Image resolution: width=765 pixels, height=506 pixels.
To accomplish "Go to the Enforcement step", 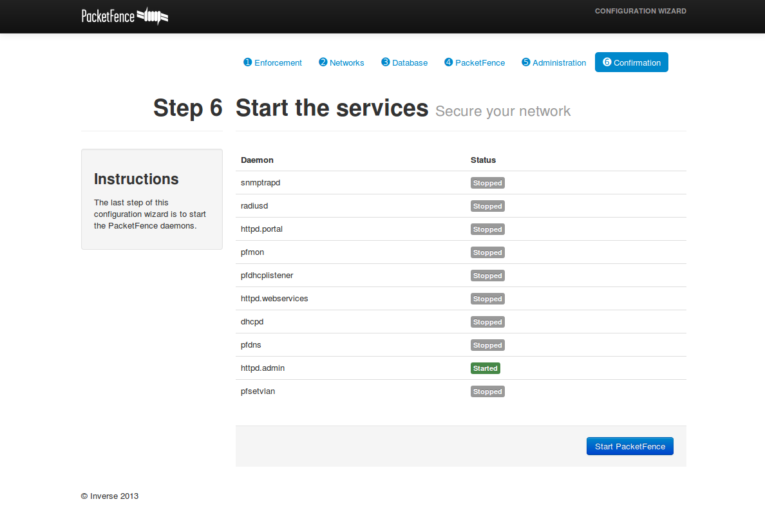I will tap(273, 62).
